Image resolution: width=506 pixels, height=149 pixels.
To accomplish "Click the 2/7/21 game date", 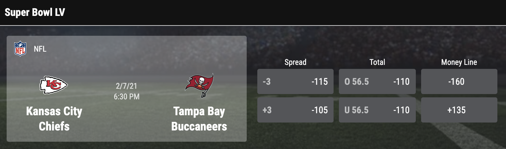I will coord(127,87).
